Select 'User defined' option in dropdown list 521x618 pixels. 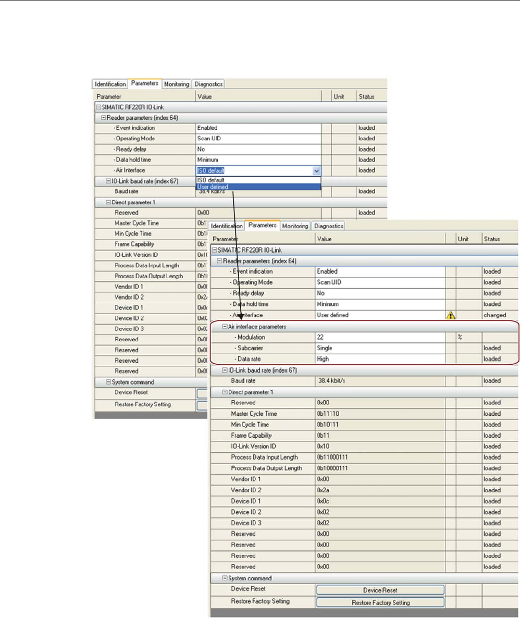click(x=258, y=187)
